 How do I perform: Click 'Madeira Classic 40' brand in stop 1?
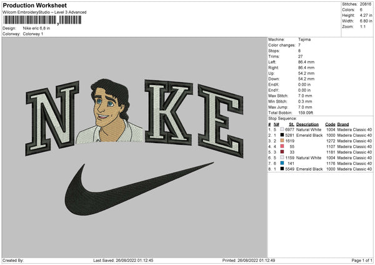(354, 129)
